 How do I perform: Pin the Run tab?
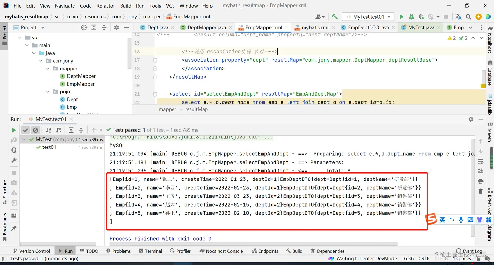14,228
